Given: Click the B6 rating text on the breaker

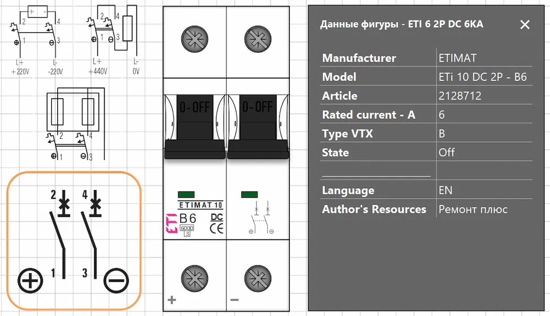Looking at the screenshot, I should coord(188,219).
